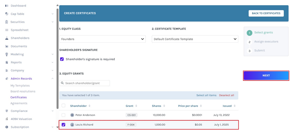The height and width of the screenshot is (132, 291).
Task: Collapse the Admin Records menu section
Action: 52,78
